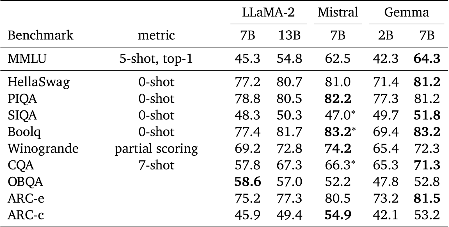This screenshot has width=449, height=227.
Task: Click the Boolq row label
Action: click(24, 132)
